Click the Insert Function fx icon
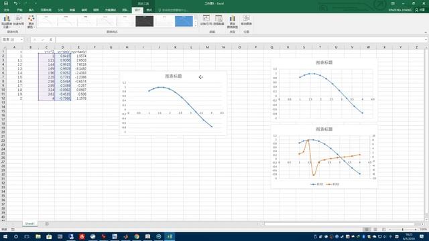This screenshot has height=241, width=429. click(51, 39)
